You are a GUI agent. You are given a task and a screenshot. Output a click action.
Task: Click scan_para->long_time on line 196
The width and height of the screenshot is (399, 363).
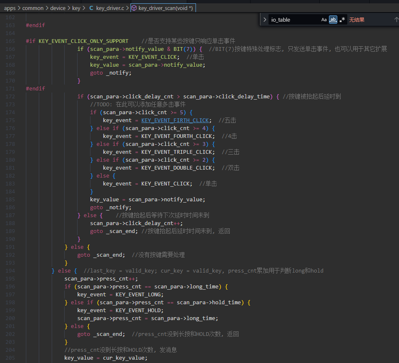pos(186,287)
